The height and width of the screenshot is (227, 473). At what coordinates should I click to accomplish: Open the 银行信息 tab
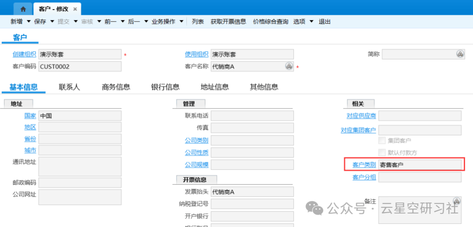click(165, 87)
